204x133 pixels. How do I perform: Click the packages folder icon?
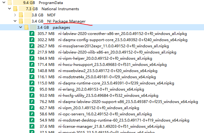pyautogui.click(x=26, y=27)
